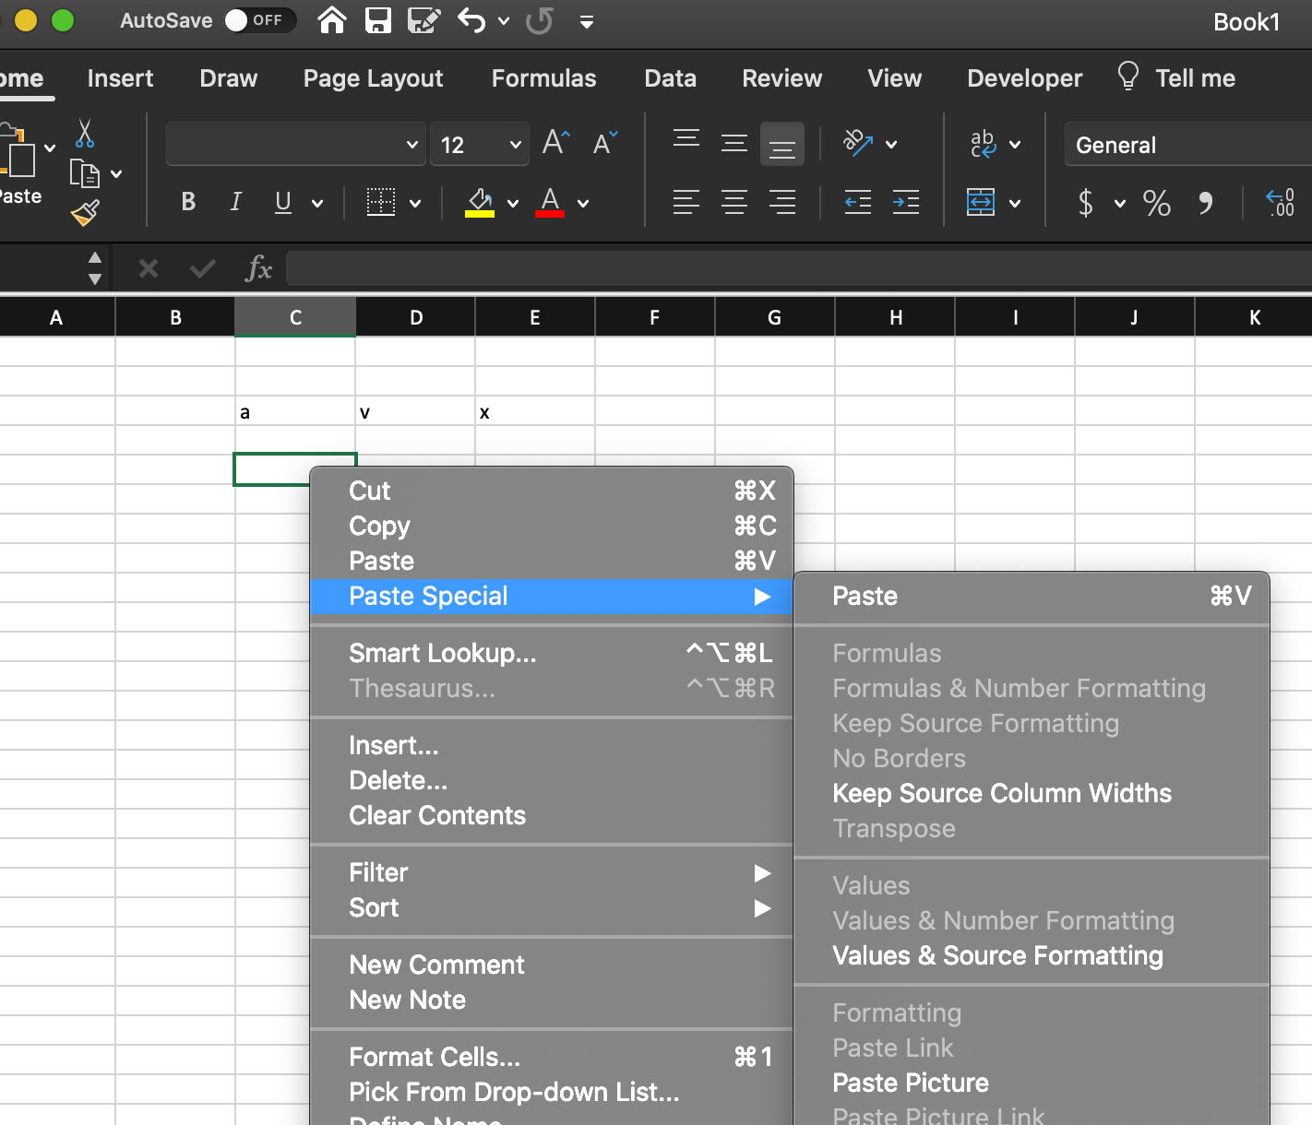Expand the underline style dropdown arrow
This screenshot has width=1312, height=1125.
point(317,203)
